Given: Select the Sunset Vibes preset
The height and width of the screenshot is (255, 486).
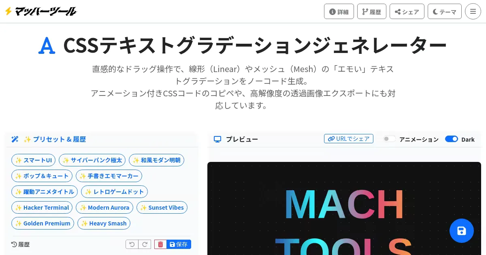Looking at the screenshot, I should [x=162, y=208].
